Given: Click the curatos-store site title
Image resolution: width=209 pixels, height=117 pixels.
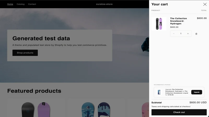Looking at the screenshot, I should pyautogui.click(x=104, y=4).
